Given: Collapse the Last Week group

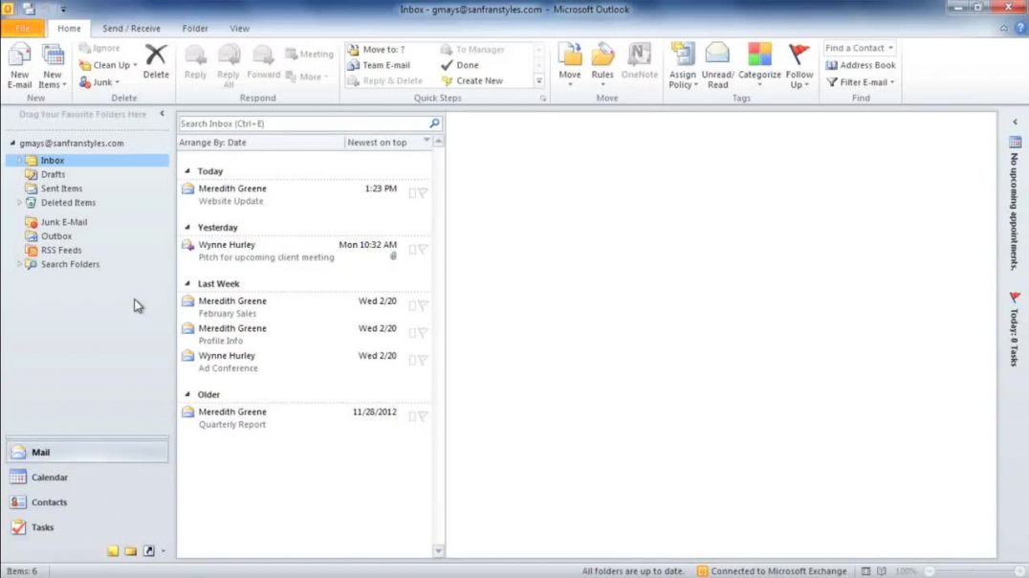Looking at the screenshot, I should 187,284.
